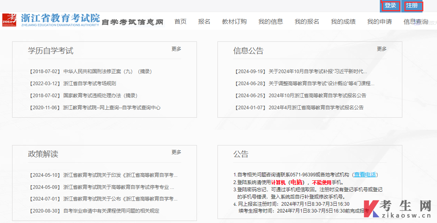
Task: Expand 更多 in 学历自学考试 section
Action: click(x=176, y=49)
